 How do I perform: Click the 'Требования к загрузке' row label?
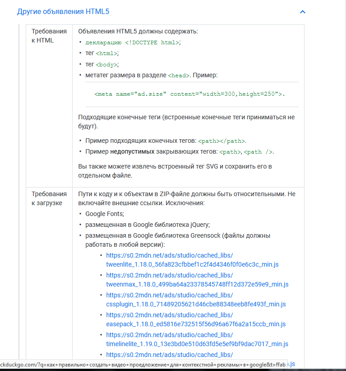tap(49, 198)
